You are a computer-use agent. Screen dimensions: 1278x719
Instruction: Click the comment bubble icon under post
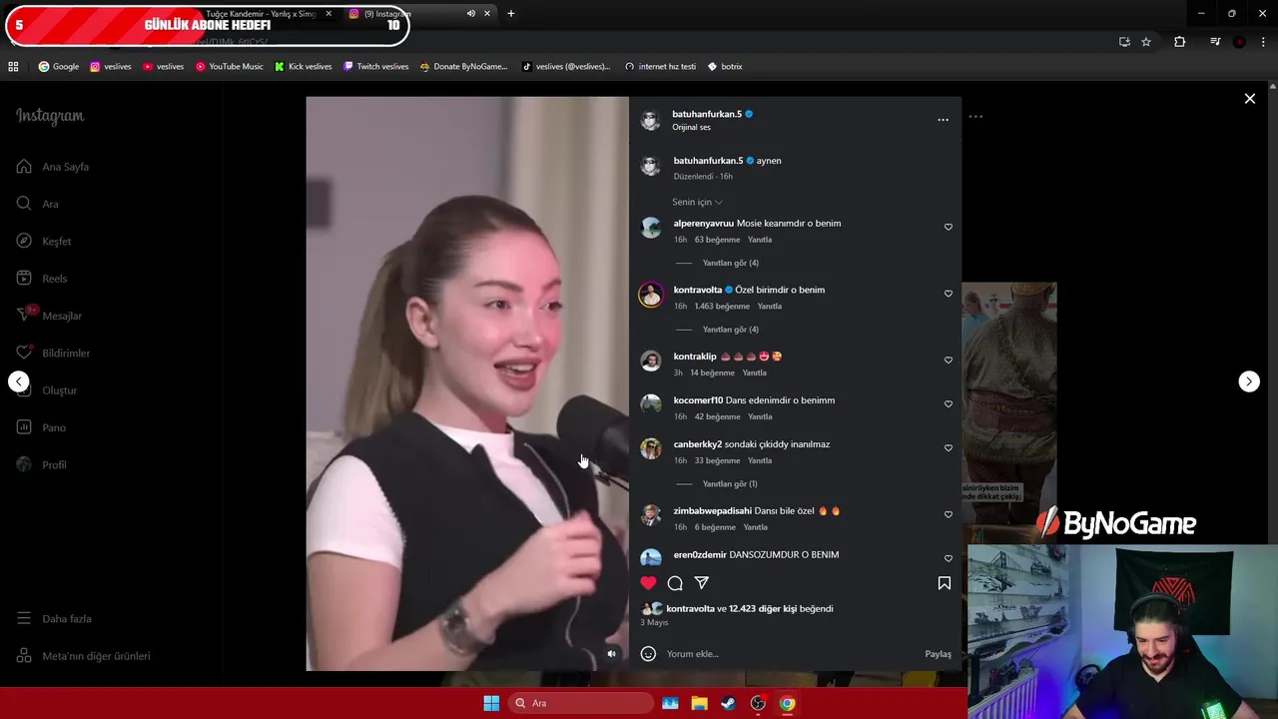[x=675, y=583]
